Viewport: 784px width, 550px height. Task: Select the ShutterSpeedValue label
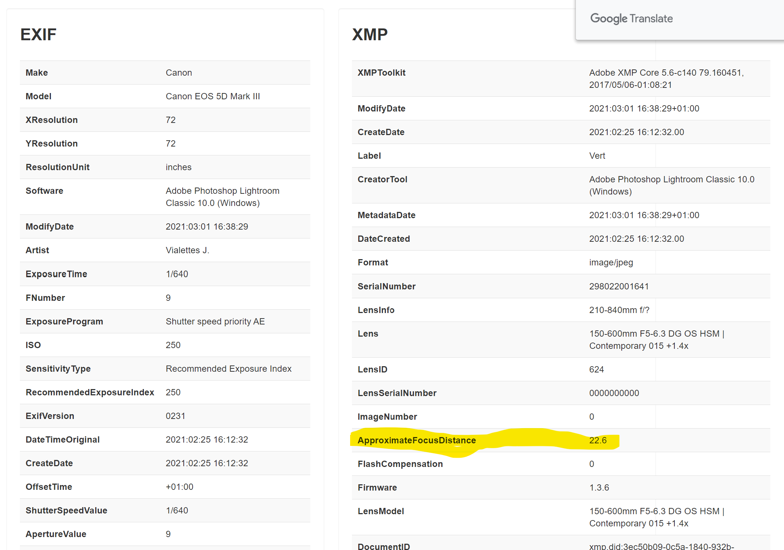[66, 511]
